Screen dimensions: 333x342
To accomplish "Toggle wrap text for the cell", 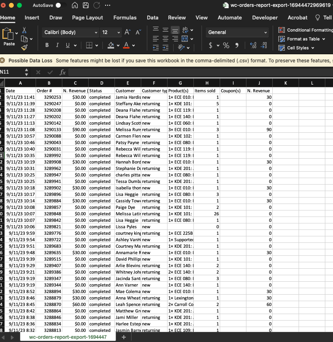I will coord(184,30).
